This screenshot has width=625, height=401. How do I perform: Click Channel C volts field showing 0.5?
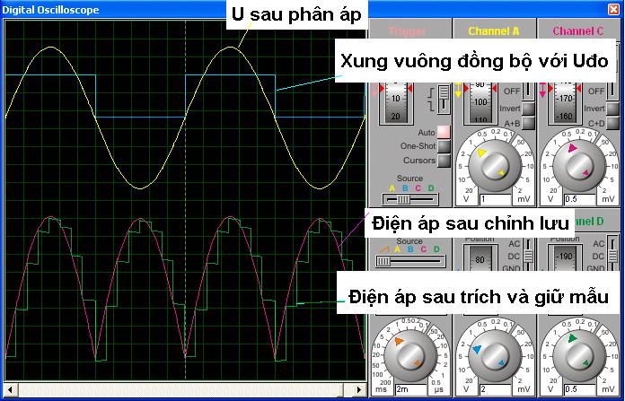[580, 199]
